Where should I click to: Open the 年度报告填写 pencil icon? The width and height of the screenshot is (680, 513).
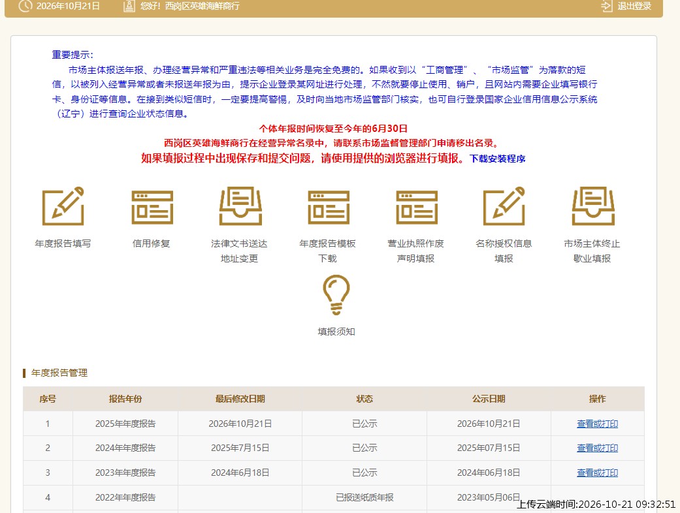pyautogui.click(x=63, y=206)
